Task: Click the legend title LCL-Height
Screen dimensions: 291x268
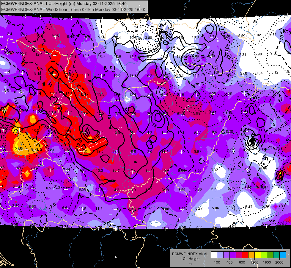Action: click(190, 259)
